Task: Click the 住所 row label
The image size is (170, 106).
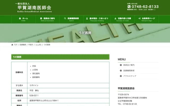Action: 19,100
